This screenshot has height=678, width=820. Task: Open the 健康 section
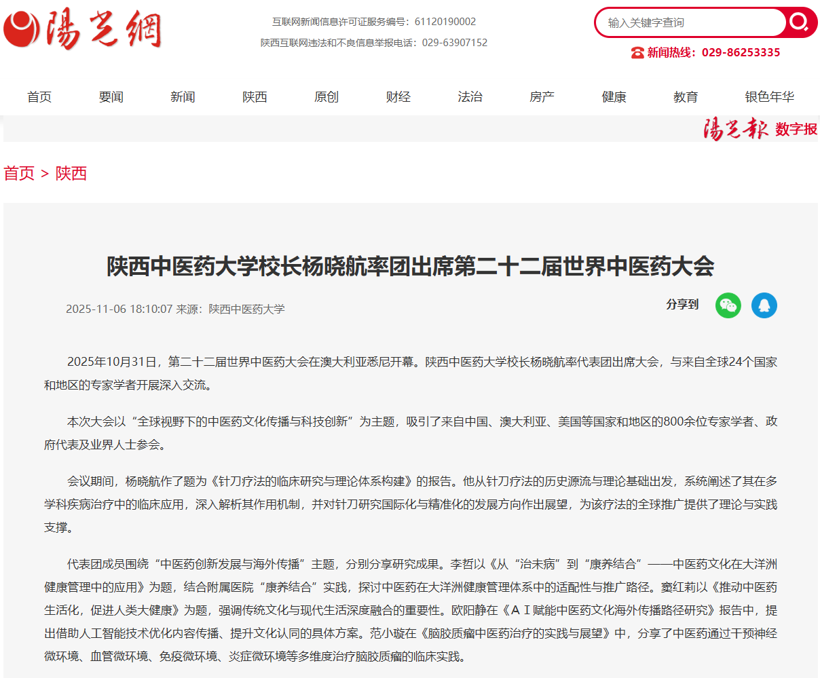614,97
